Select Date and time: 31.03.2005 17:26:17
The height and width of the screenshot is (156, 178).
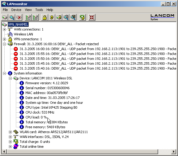point(52,98)
